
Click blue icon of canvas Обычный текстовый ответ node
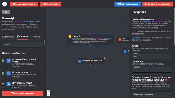click(x=80, y=61)
